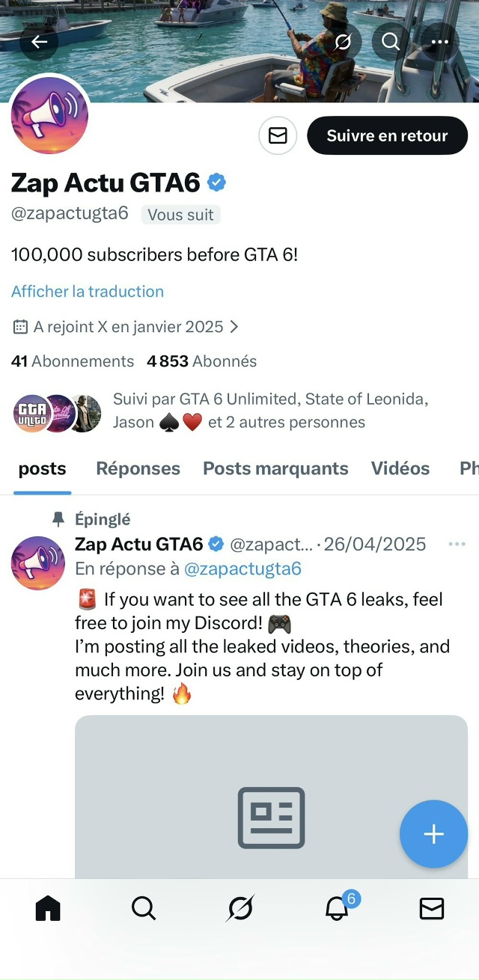Click the Afficher la traduction link
This screenshot has width=479, height=980.
[x=87, y=292]
